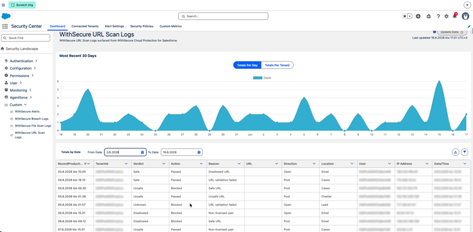This screenshot has width=473, height=232.
Task: Open the table filter funnel icon
Action: coord(465,152)
